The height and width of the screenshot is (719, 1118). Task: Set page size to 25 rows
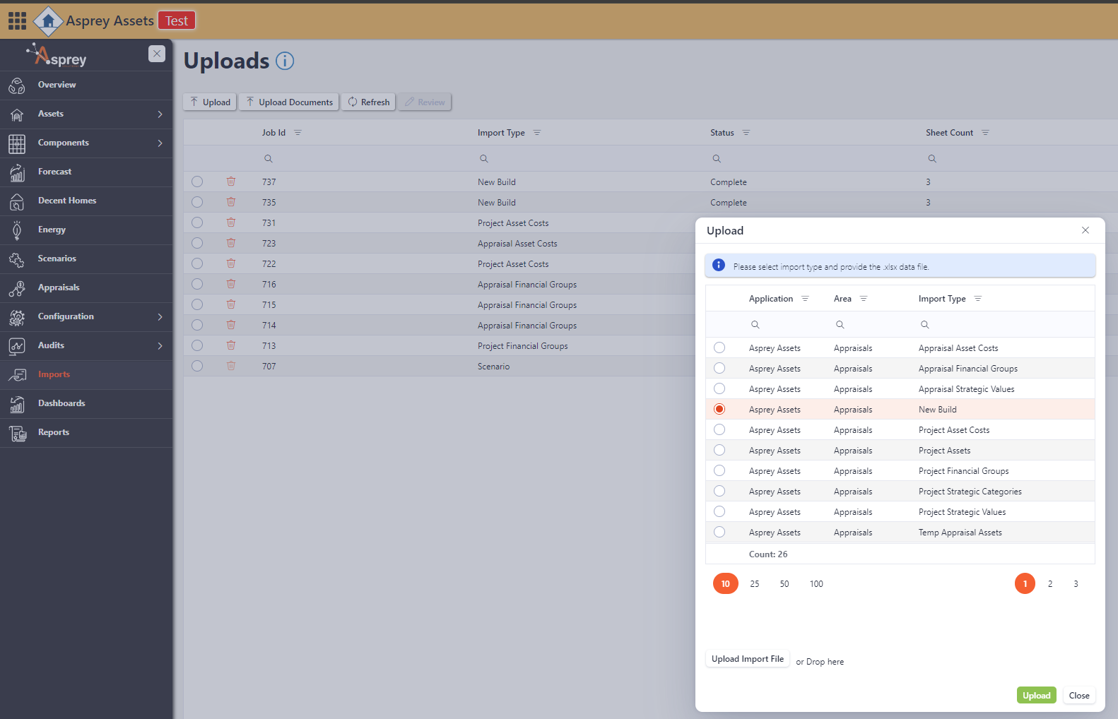[755, 584]
